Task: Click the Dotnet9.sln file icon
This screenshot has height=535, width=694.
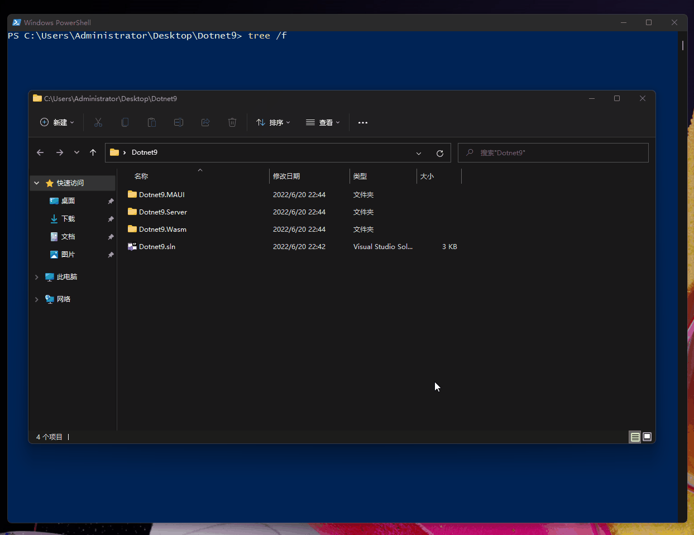Action: (x=132, y=246)
